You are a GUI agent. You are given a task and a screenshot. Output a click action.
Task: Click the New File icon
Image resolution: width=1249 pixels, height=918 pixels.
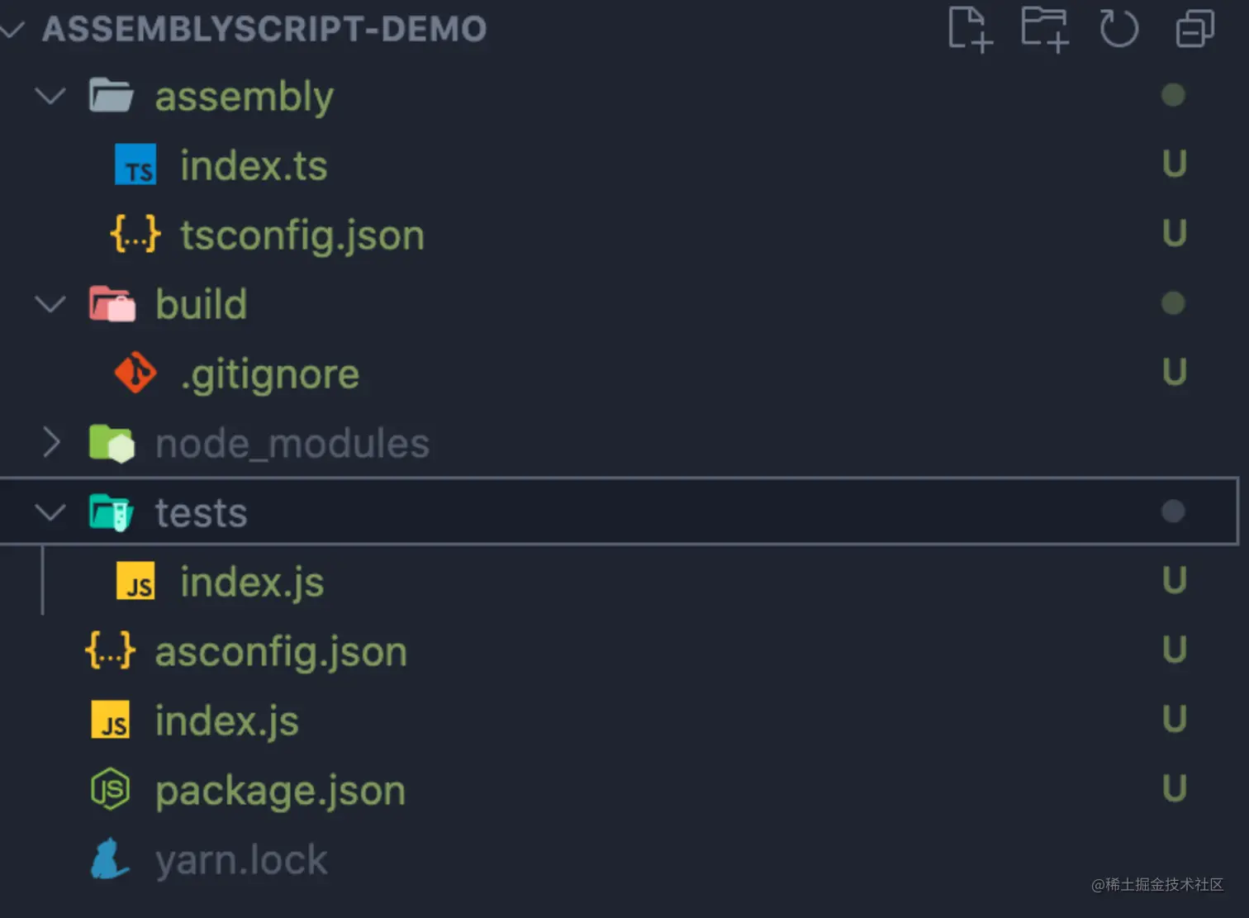(x=969, y=30)
